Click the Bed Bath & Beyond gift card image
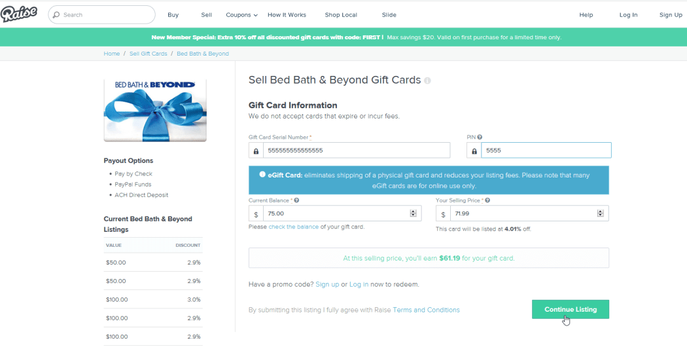 [x=155, y=110]
